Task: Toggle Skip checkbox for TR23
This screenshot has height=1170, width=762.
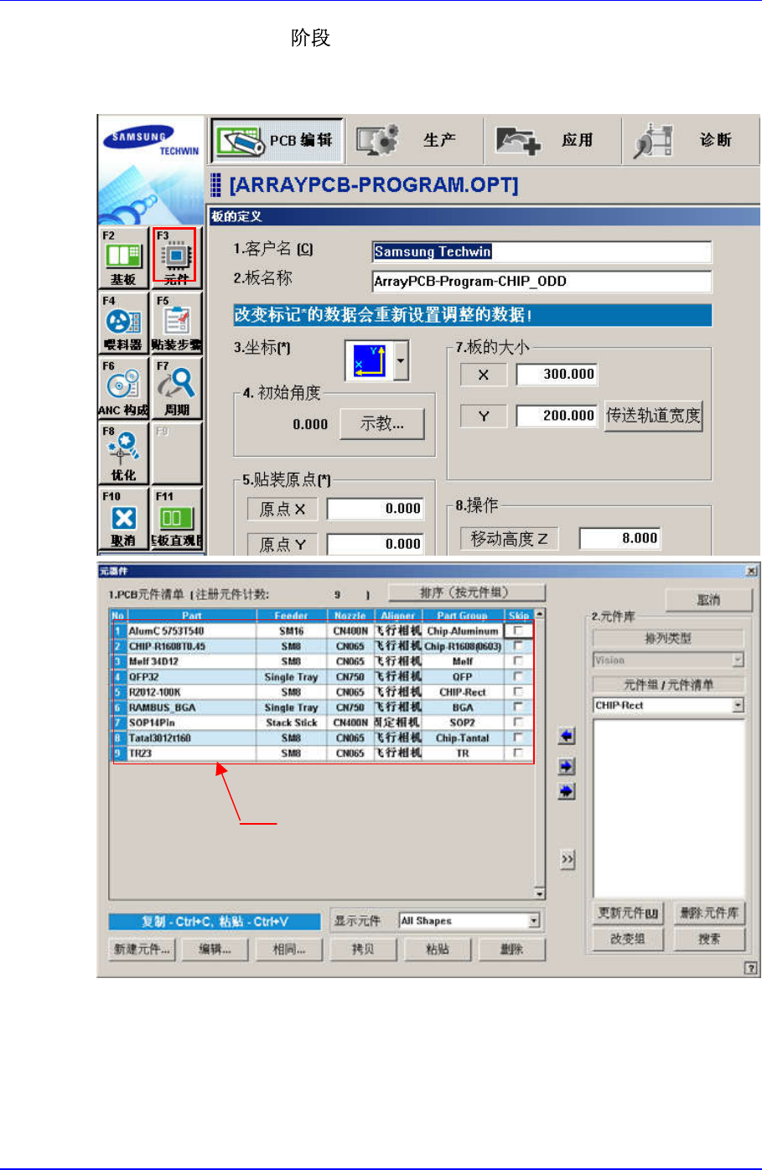Action: click(518, 753)
